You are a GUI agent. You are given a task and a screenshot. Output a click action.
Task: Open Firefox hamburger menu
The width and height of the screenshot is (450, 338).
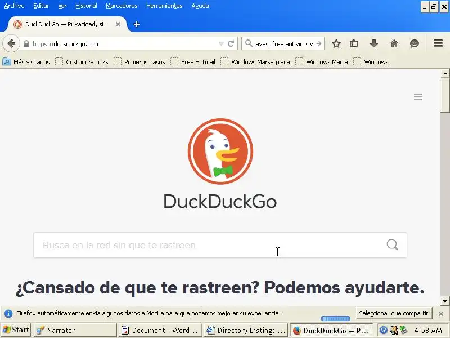(438, 43)
